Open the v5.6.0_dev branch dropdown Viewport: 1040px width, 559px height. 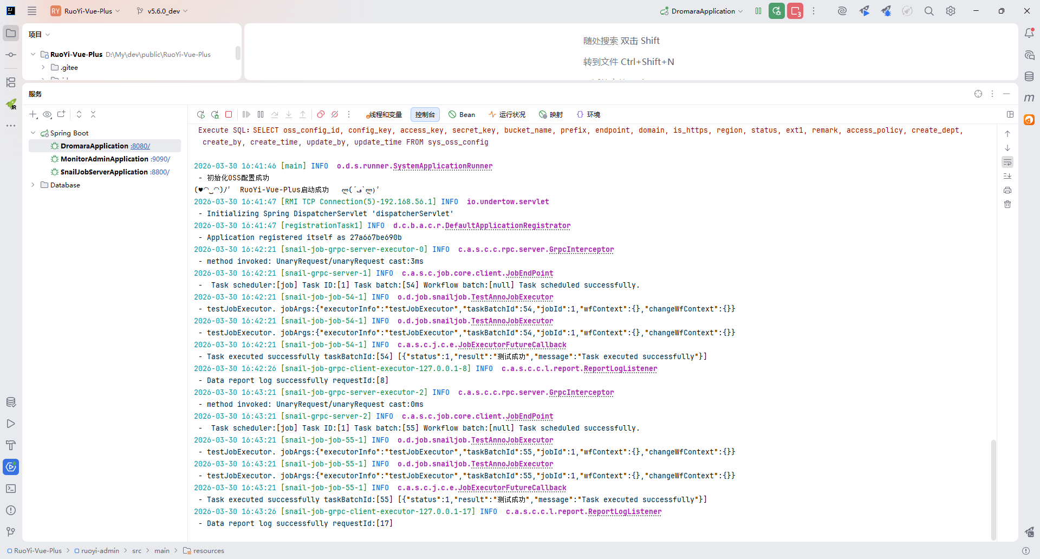pyautogui.click(x=162, y=11)
